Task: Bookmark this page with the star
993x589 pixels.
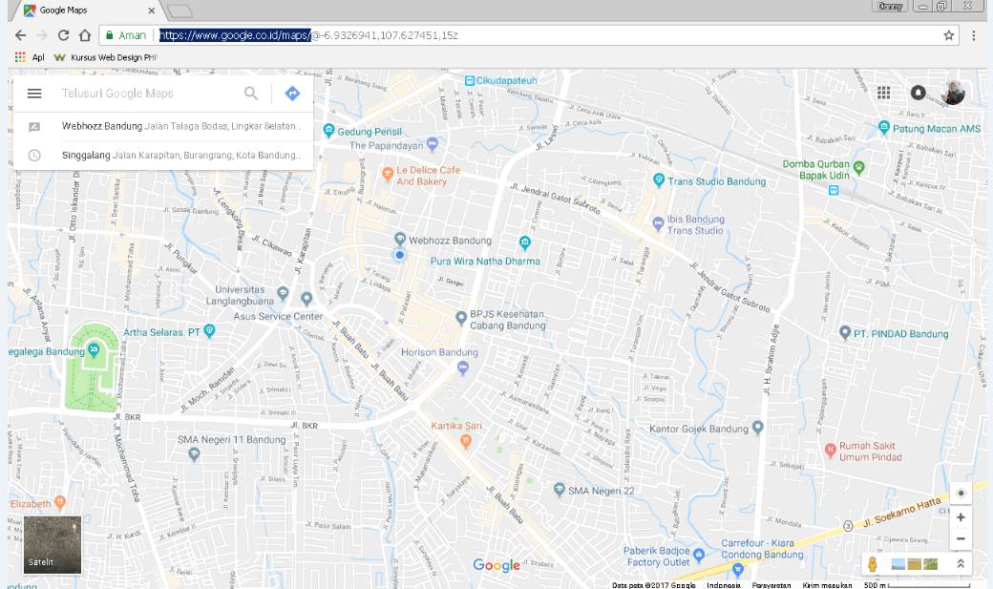Action: click(x=949, y=35)
